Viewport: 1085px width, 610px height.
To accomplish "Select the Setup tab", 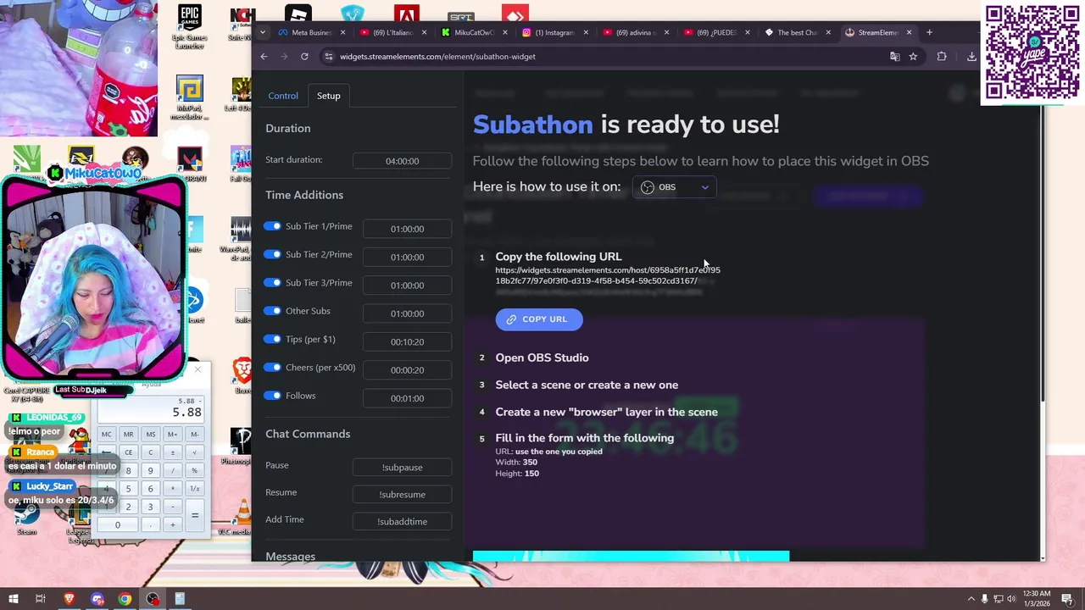I will coord(328,96).
